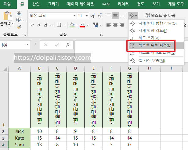Click the select-all corner triangle

coord(5,69)
